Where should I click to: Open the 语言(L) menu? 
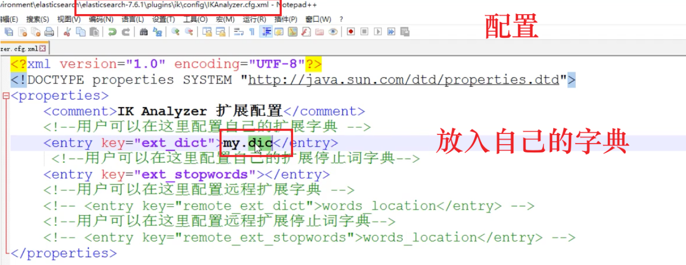132,19
